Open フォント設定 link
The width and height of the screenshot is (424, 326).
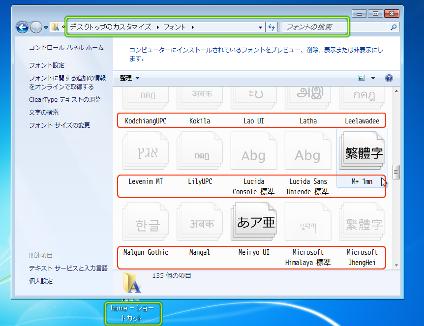pyautogui.click(x=47, y=65)
